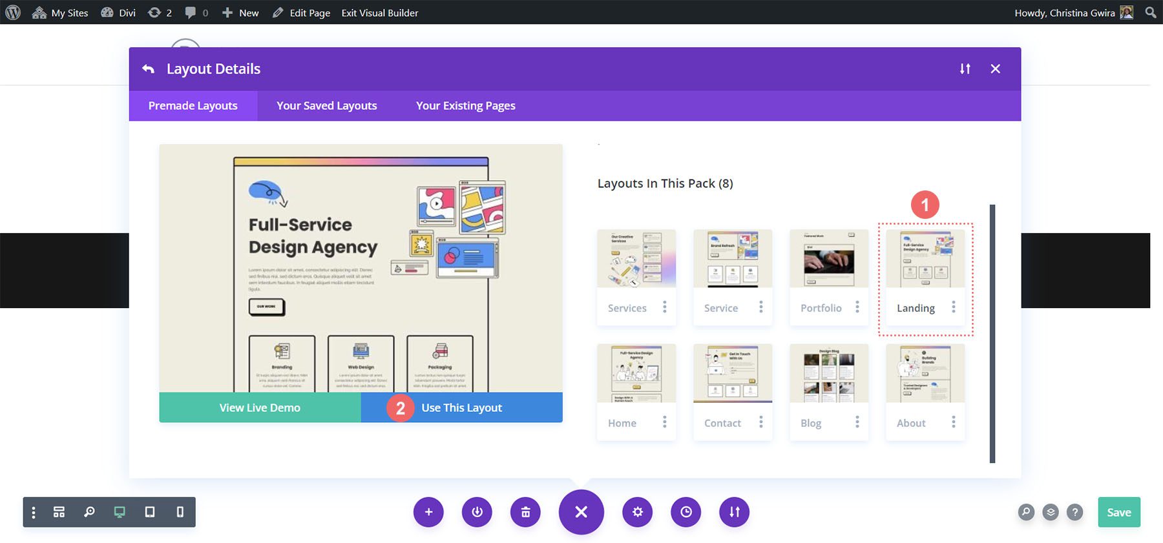Open Your Existing Pages tab
Image resolution: width=1163 pixels, height=543 pixels.
(x=465, y=106)
